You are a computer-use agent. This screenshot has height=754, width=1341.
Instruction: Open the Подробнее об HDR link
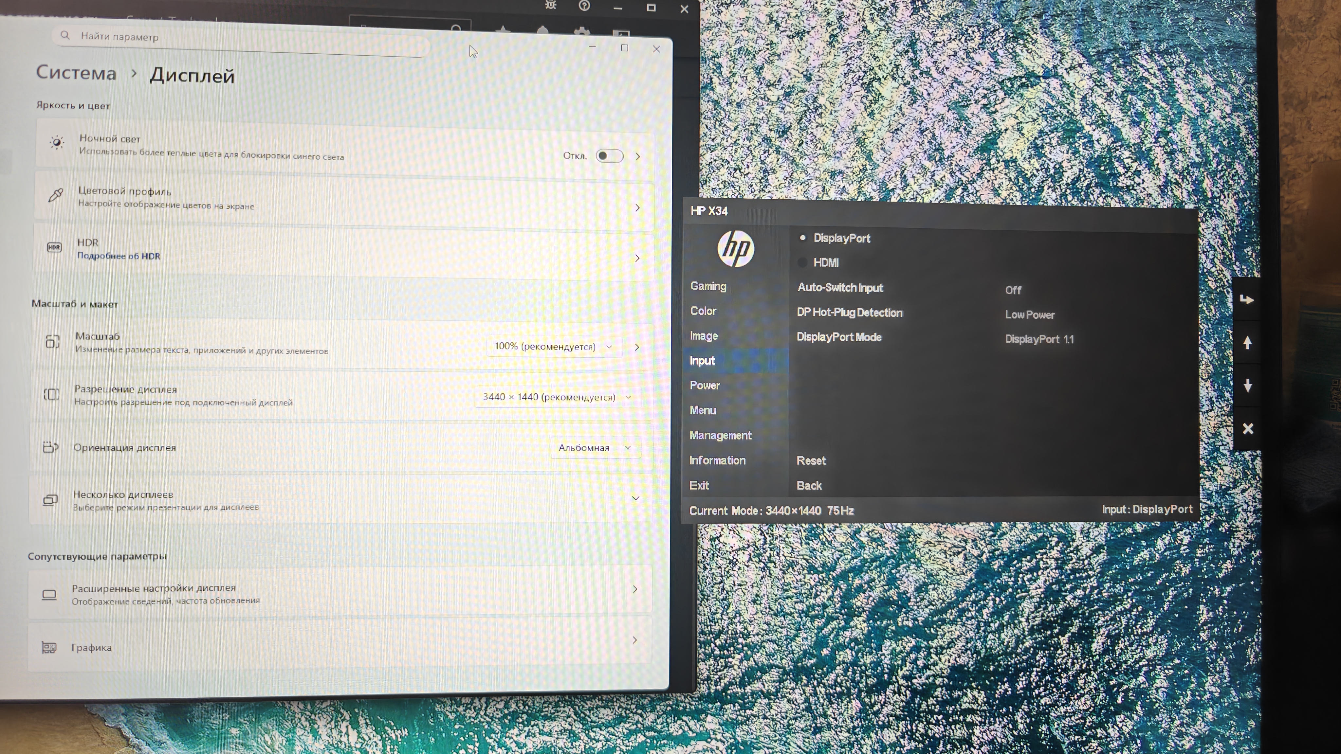coord(119,256)
